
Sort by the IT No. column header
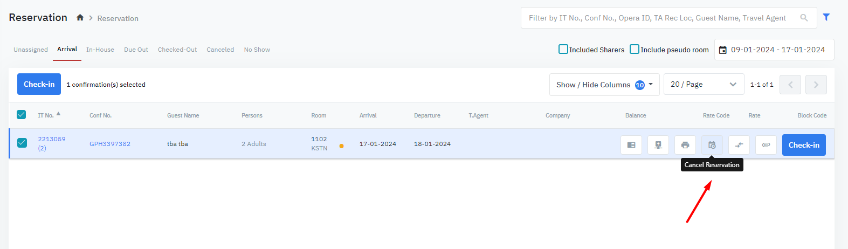point(46,115)
